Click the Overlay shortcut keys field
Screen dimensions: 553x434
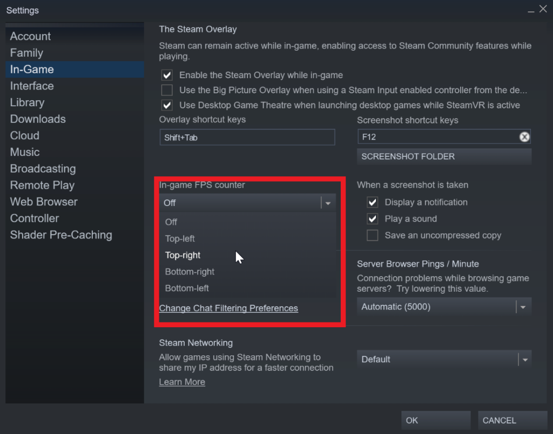click(x=247, y=137)
